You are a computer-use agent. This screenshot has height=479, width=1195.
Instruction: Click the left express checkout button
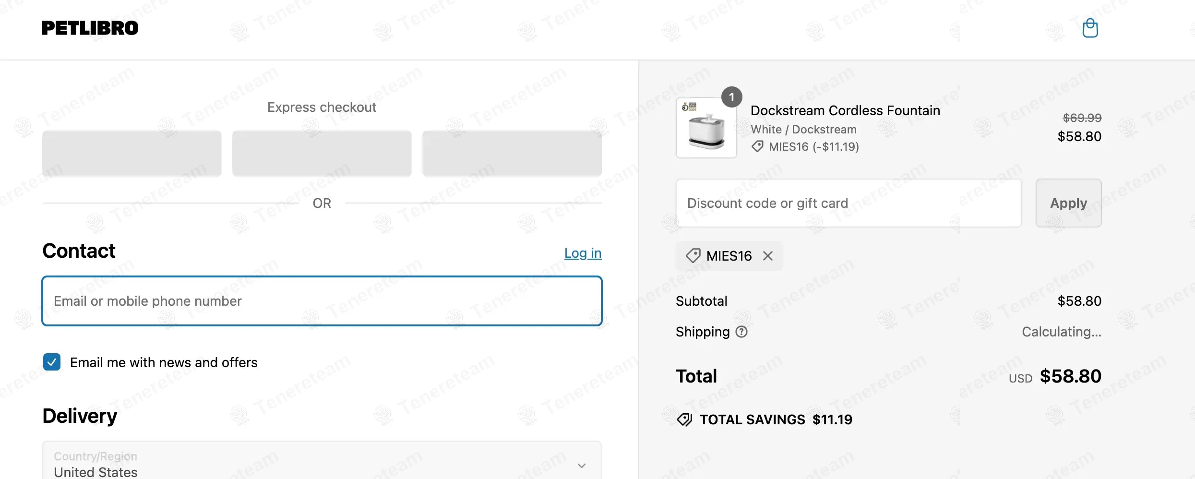[132, 154]
